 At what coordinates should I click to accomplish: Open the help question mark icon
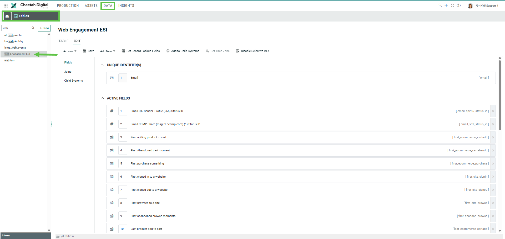[x=459, y=6]
